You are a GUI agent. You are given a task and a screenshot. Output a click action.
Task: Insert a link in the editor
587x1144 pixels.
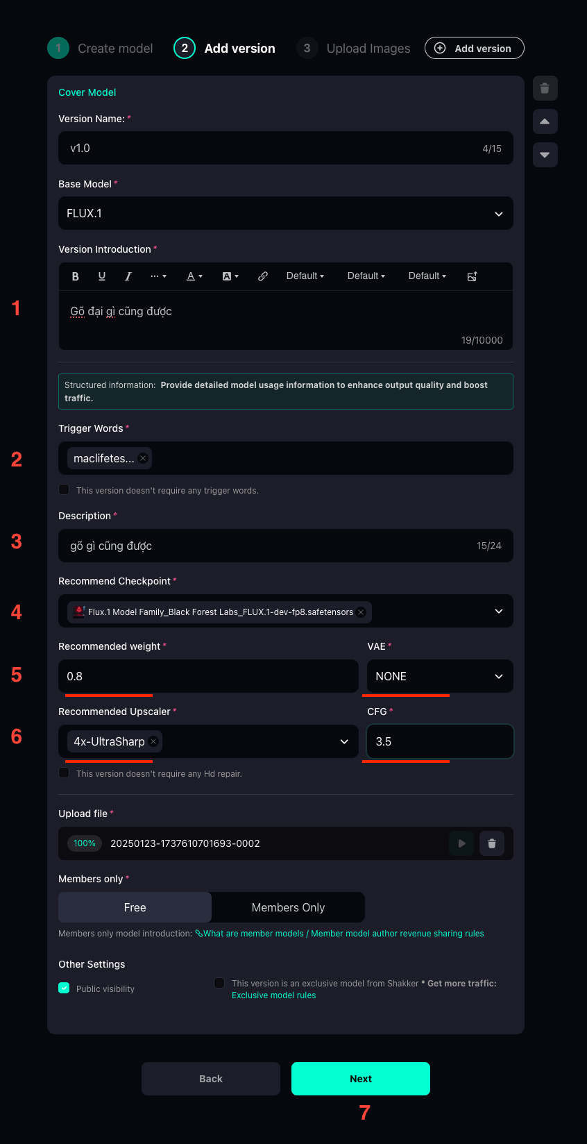click(x=263, y=276)
